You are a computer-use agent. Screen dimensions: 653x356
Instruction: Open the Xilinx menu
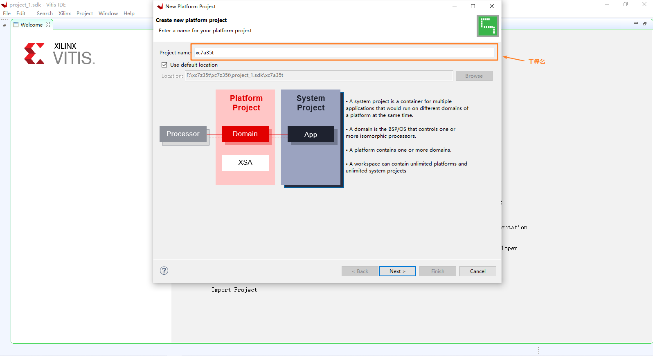[65, 13]
